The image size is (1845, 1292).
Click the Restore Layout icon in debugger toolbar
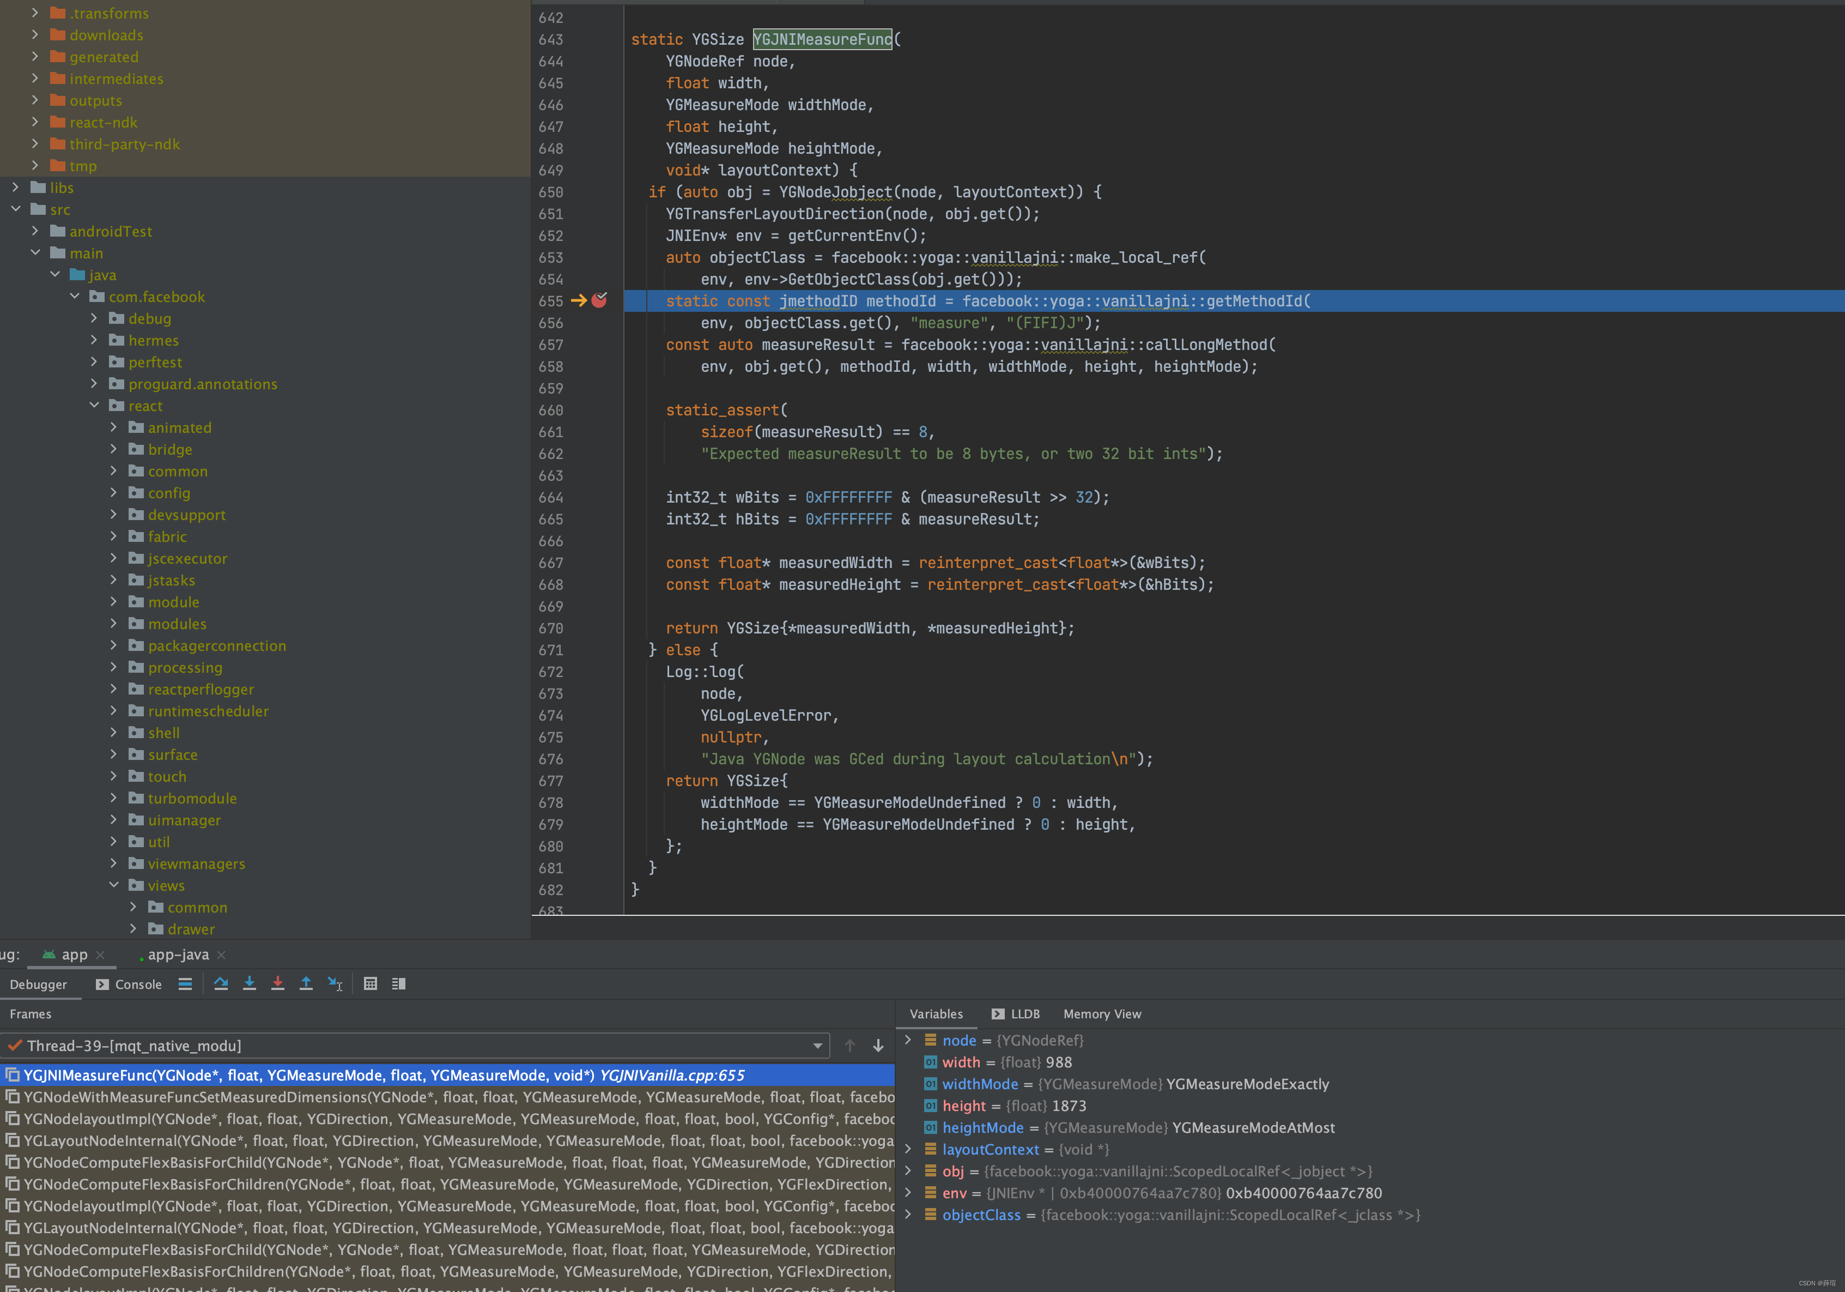click(x=398, y=984)
